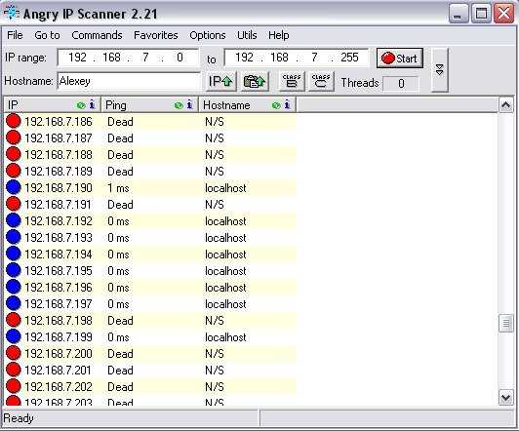Click the green eye icon in Ping column

point(179,105)
